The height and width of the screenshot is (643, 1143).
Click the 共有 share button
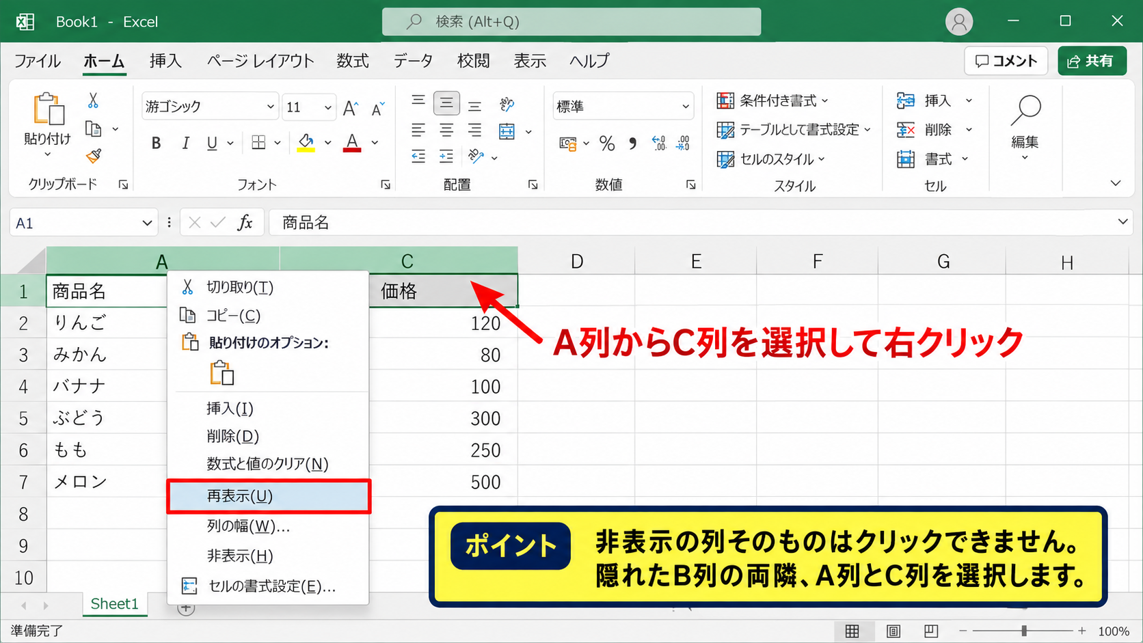coord(1092,61)
